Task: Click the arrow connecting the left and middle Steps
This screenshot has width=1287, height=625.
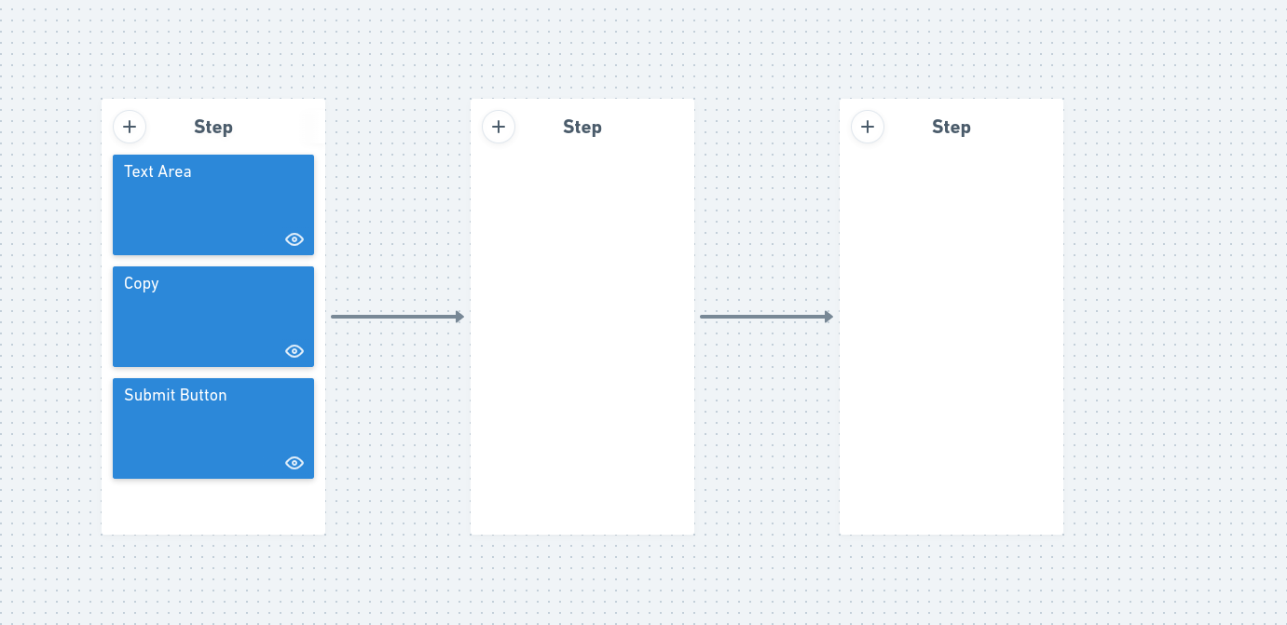Action: click(397, 317)
